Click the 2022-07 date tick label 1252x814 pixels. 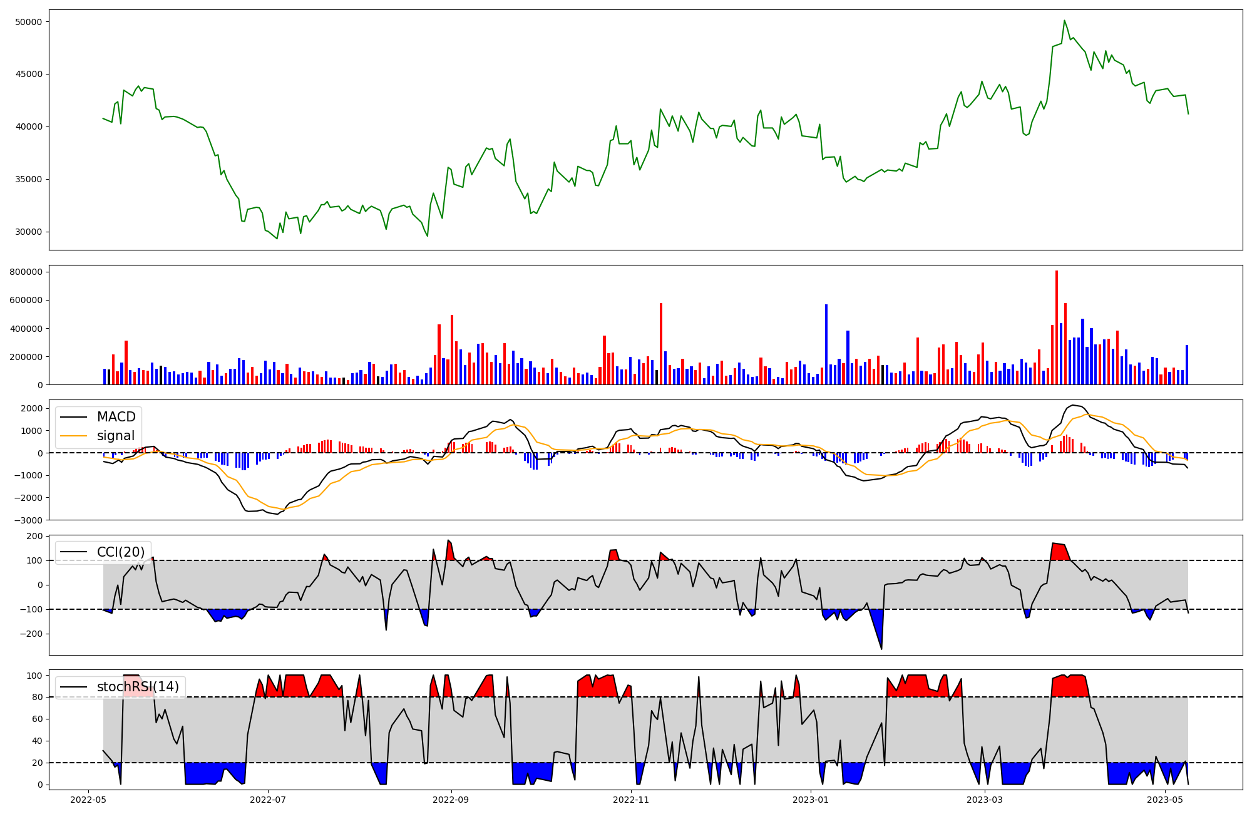click(268, 800)
